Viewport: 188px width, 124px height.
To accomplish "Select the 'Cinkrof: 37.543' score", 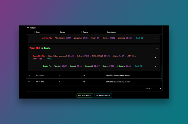I will pyautogui.click(x=83, y=56).
